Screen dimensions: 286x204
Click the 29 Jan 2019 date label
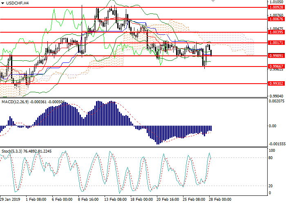tap(9, 200)
